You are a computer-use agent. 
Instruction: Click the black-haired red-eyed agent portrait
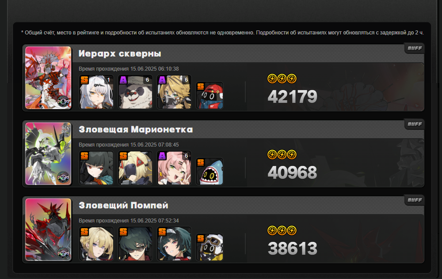(96, 168)
